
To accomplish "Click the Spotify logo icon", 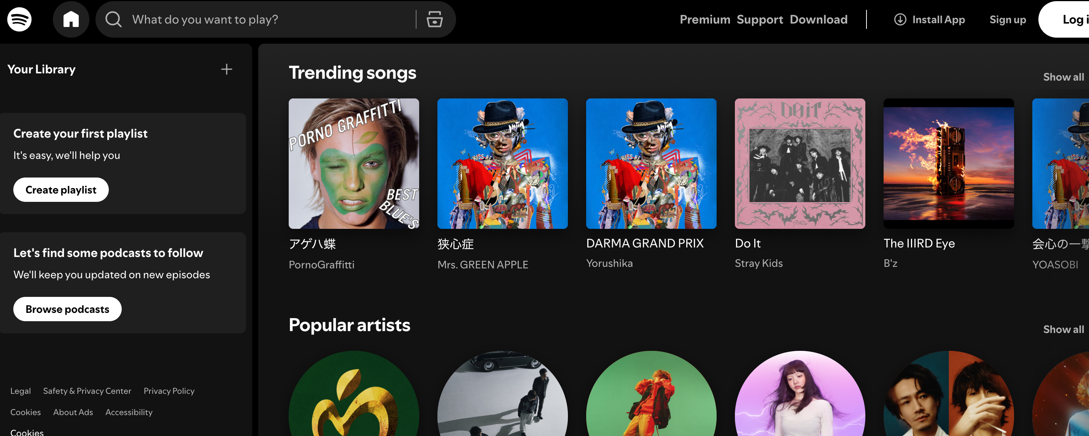I will tap(19, 19).
